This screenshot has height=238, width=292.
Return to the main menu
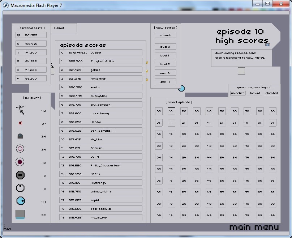(254, 227)
